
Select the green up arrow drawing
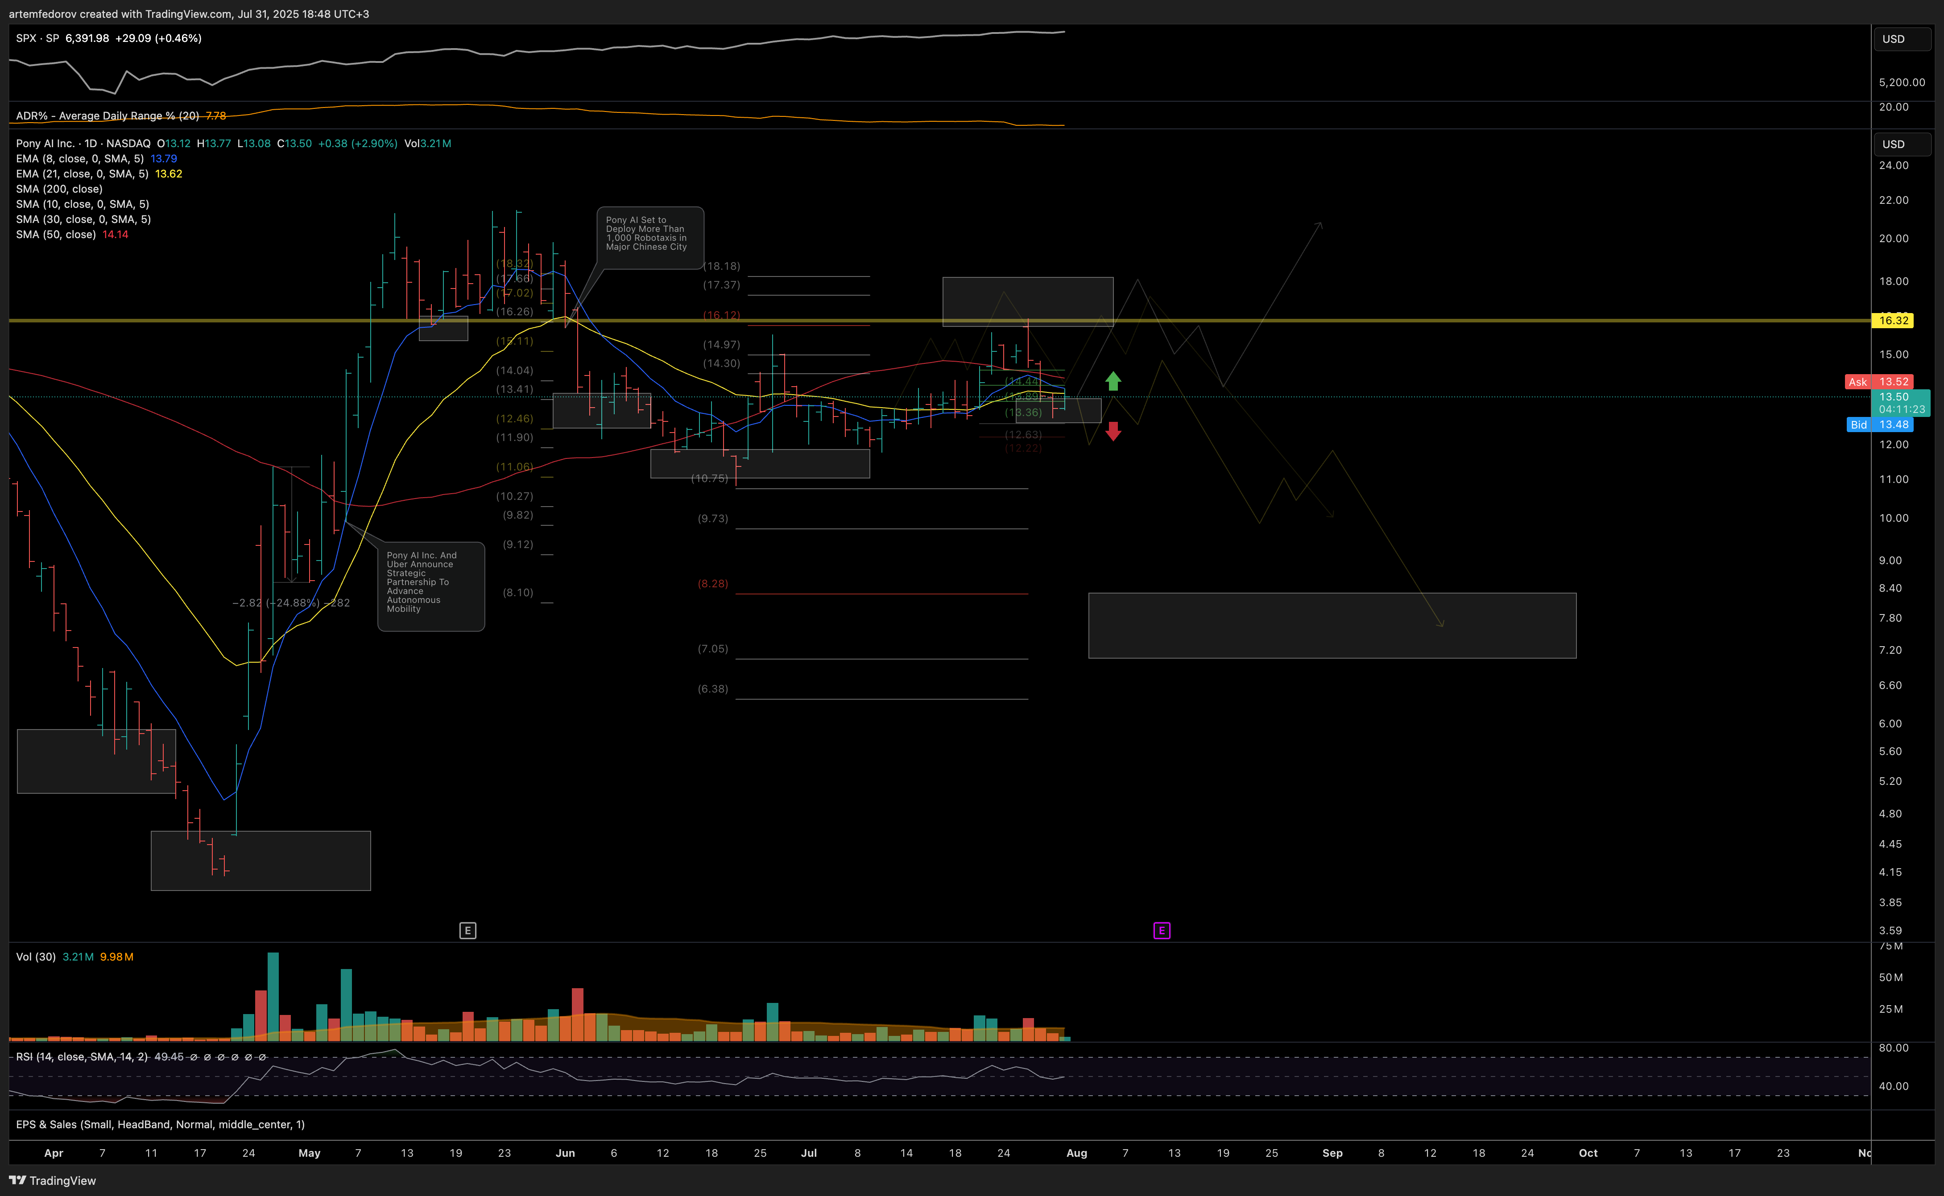1113,381
